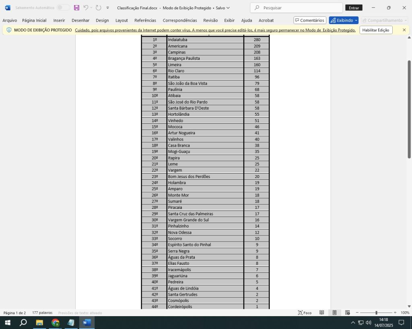Click in the Pesquisar search box
The image size is (412, 329).
pos(298,8)
